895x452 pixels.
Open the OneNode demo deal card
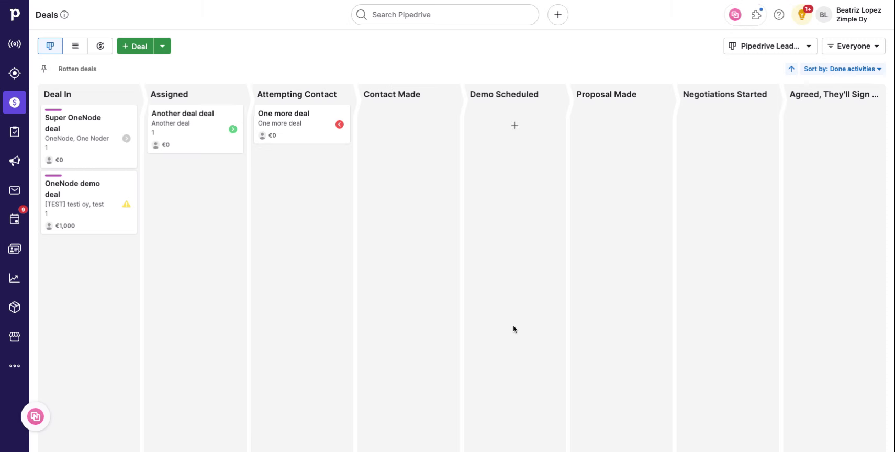pyautogui.click(x=89, y=202)
